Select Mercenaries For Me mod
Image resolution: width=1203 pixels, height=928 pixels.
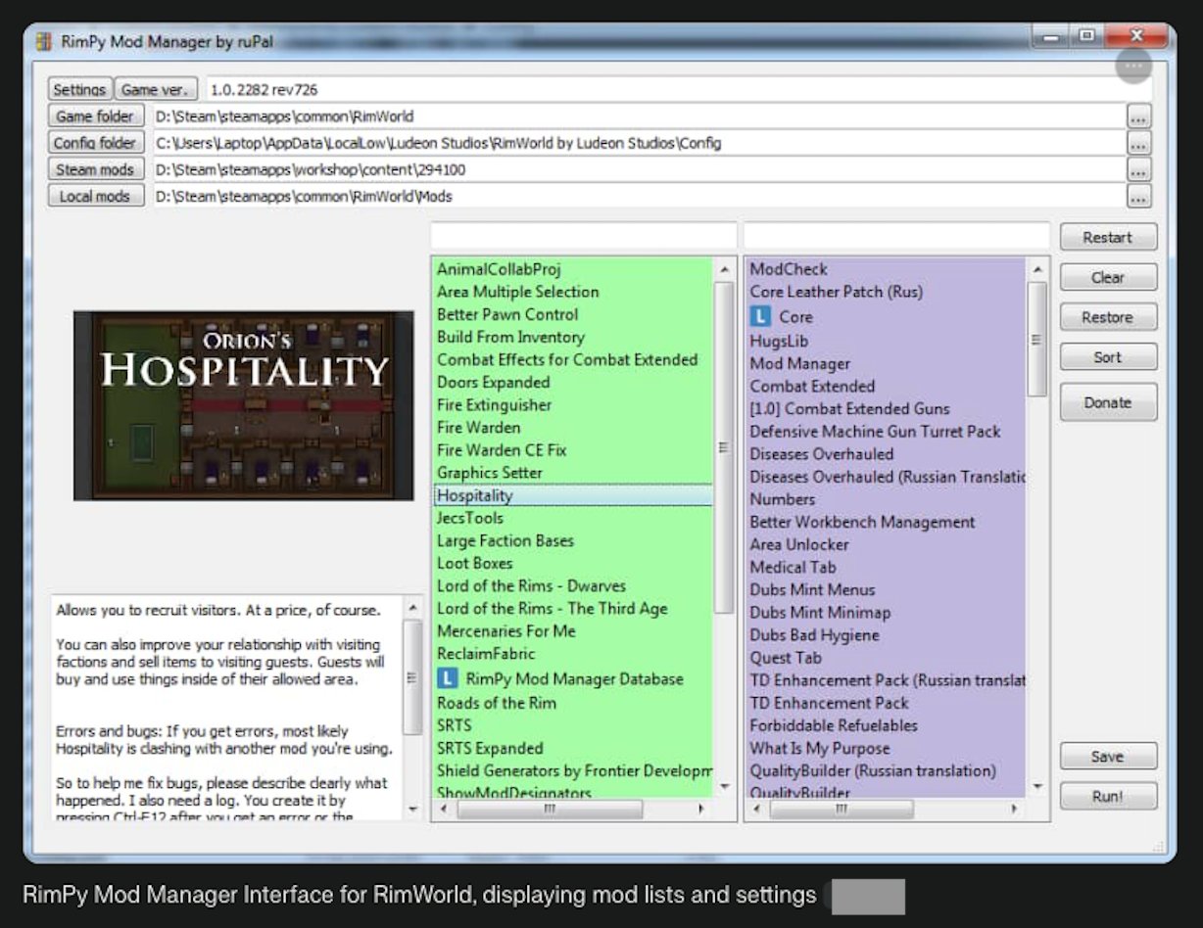[506, 631]
